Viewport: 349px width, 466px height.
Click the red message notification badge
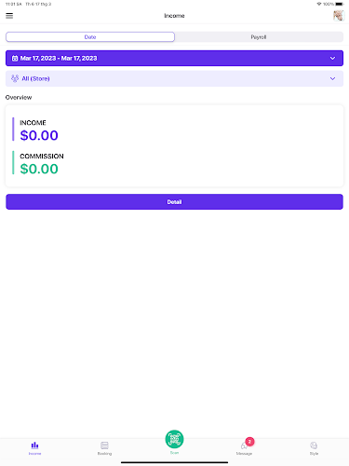pos(249,442)
